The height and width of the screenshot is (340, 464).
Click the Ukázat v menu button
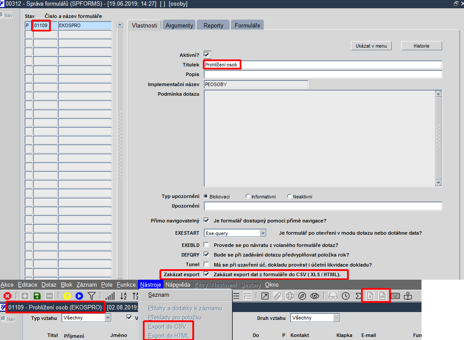pos(371,46)
